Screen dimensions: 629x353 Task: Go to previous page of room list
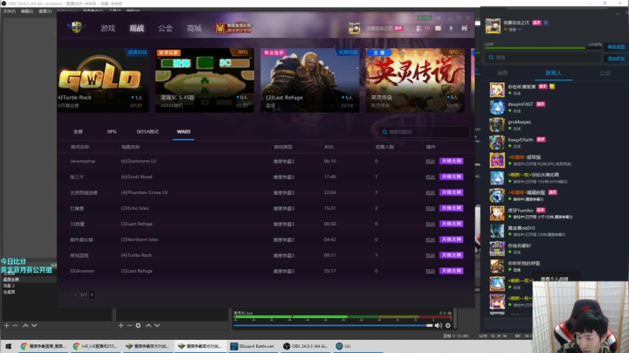[75, 294]
